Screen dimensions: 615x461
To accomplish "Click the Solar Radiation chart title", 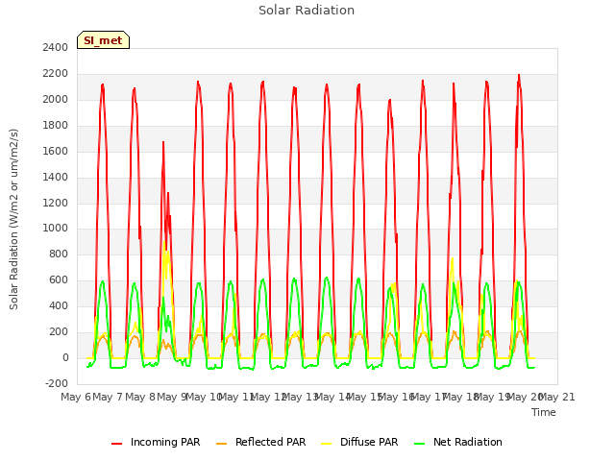I will 307,11.
